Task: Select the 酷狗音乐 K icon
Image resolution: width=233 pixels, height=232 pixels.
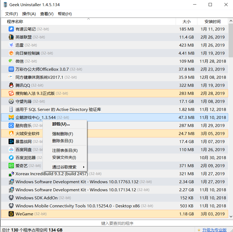Action: click(x=11, y=125)
